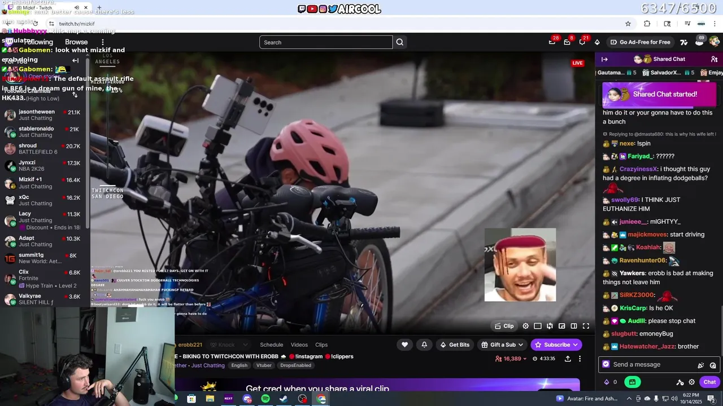Open video player settings gear
The image size is (723, 406).
coord(526,326)
